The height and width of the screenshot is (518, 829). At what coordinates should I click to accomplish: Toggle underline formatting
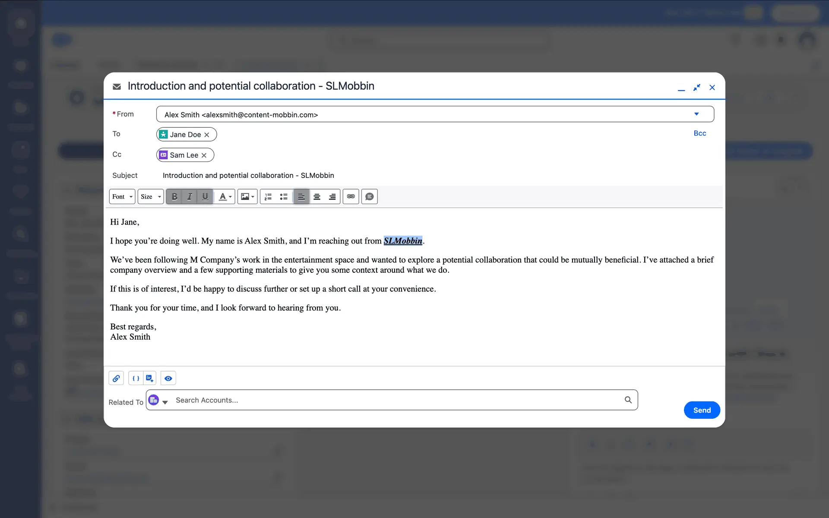point(205,196)
